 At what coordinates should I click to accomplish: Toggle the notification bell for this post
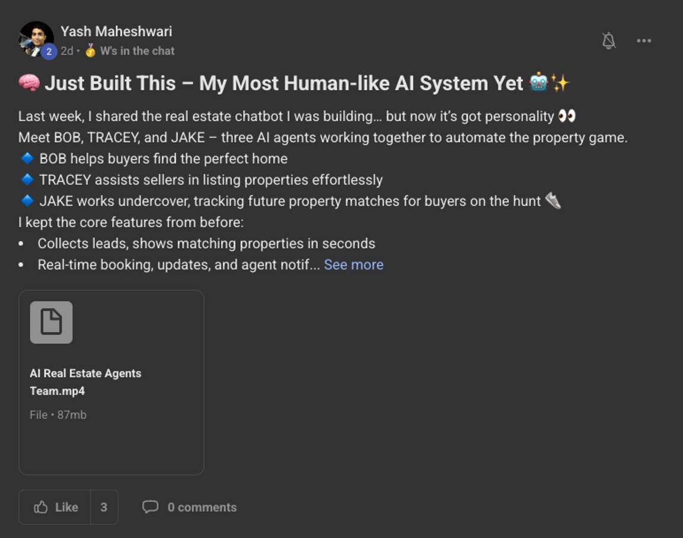click(x=608, y=41)
